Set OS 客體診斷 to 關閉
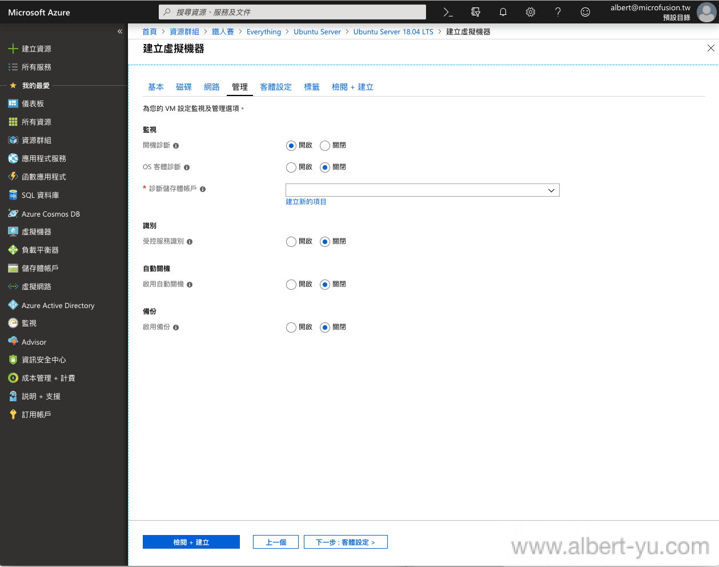 pos(325,167)
